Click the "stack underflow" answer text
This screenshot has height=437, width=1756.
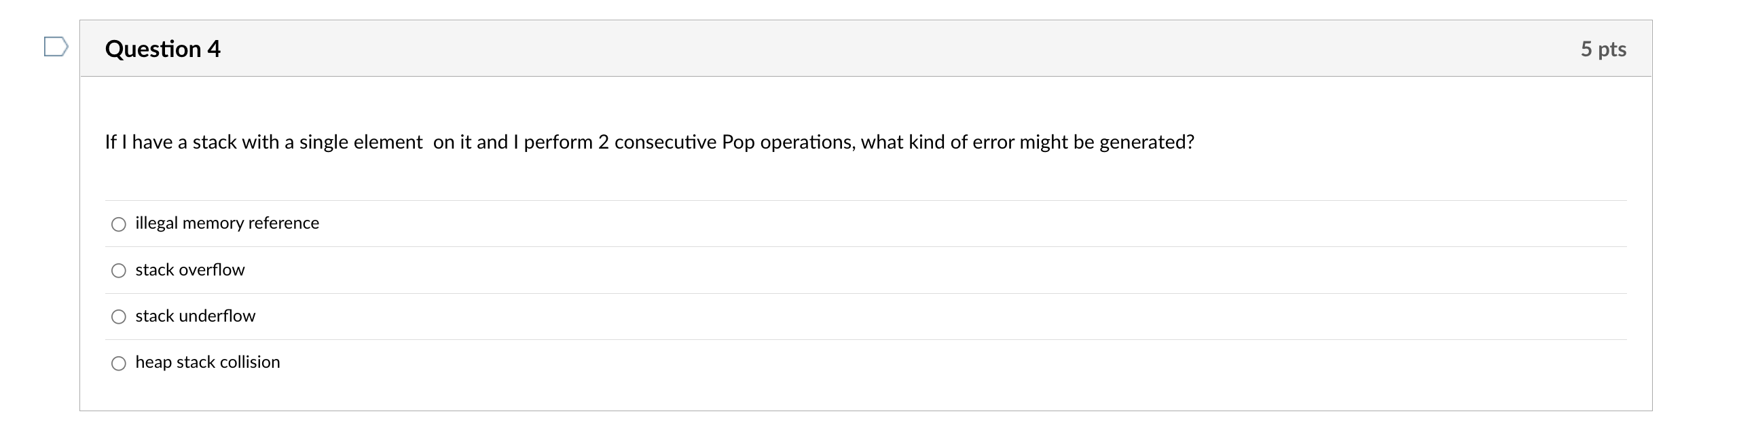pyautogui.click(x=195, y=316)
